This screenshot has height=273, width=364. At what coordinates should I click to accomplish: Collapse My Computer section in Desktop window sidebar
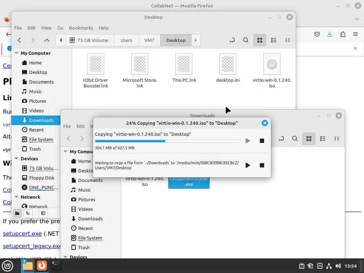16,53
